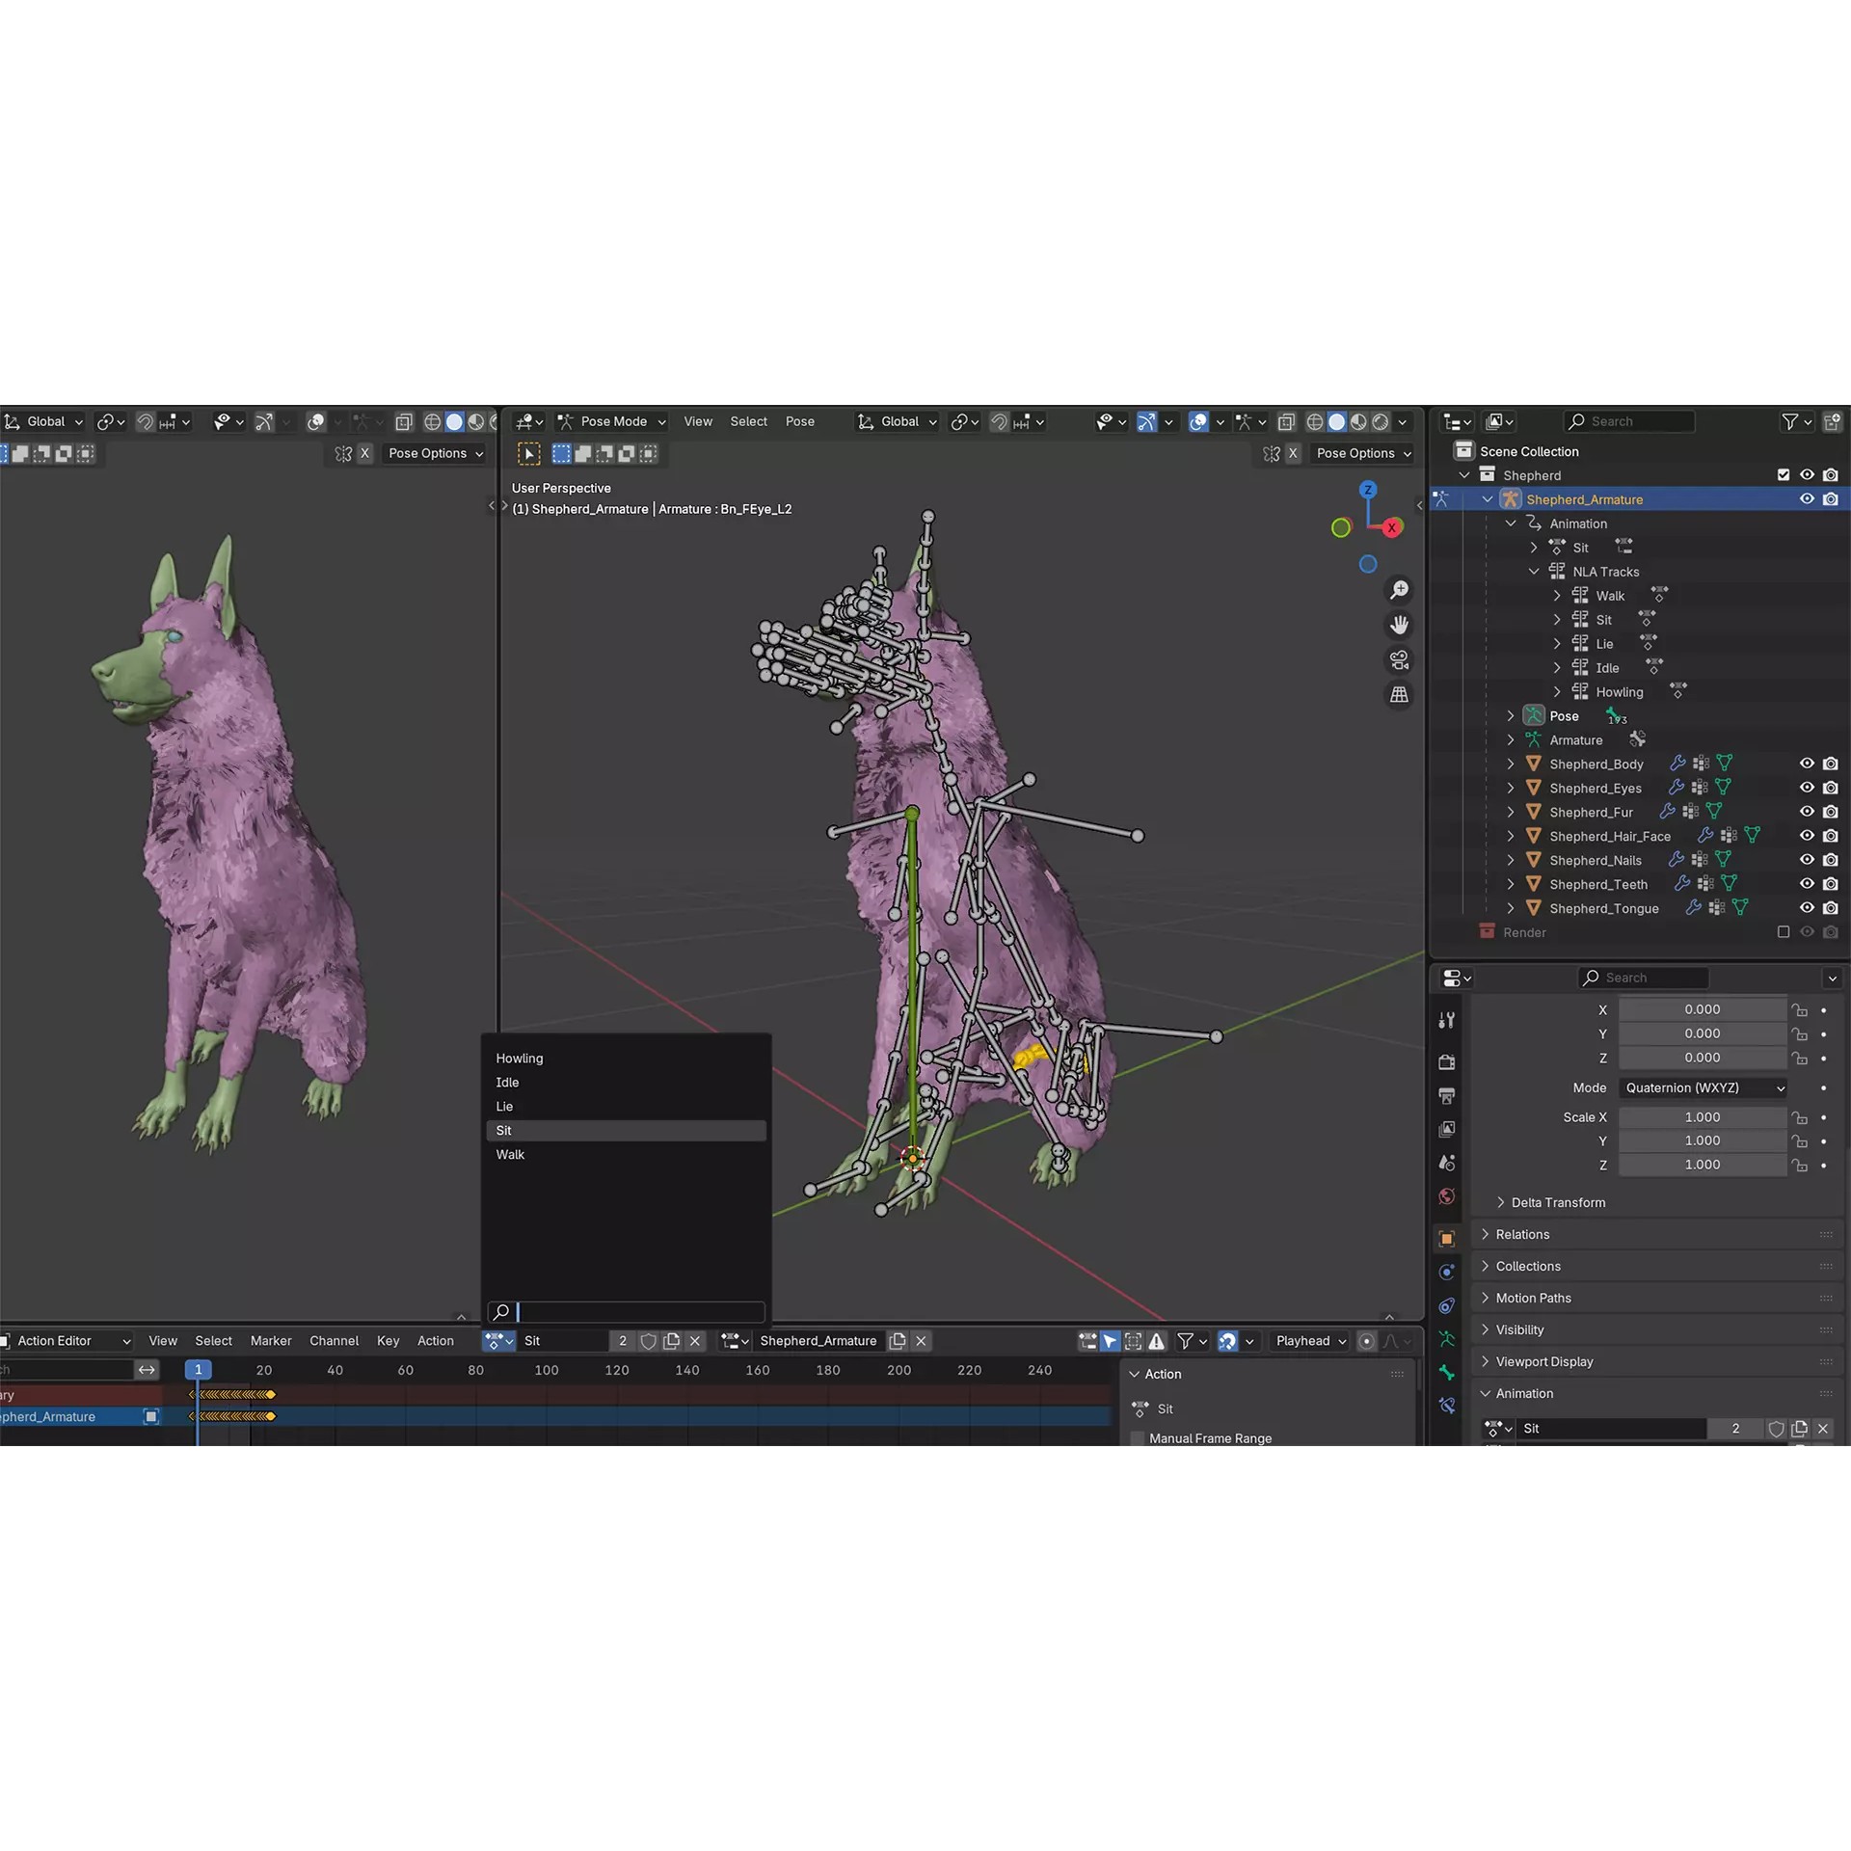The image size is (1851, 1851).
Task: Unlink the Sit action with the X button
Action: coord(695,1340)
